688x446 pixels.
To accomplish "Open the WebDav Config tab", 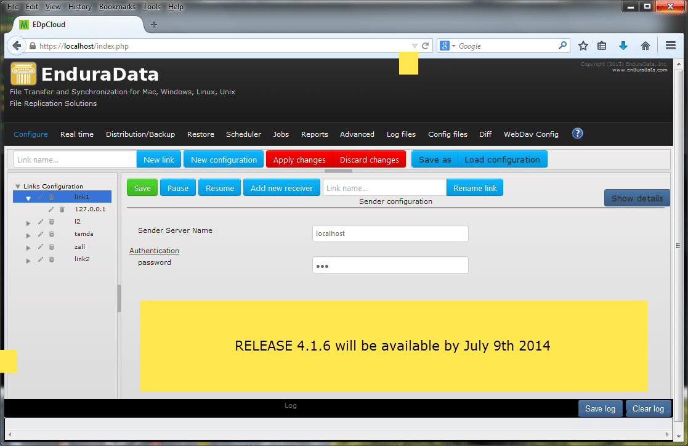I will pos(531,134).
